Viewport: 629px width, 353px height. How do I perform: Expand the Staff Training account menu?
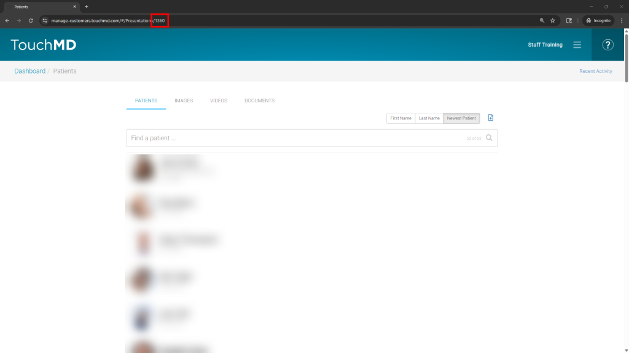(x=545, y=45)
